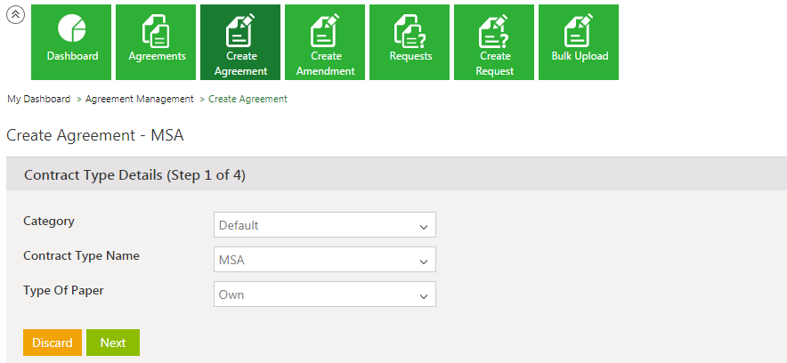Click the Contract Type Details step header
Screen dimensions: 787x363
click(x=134, y=175)
